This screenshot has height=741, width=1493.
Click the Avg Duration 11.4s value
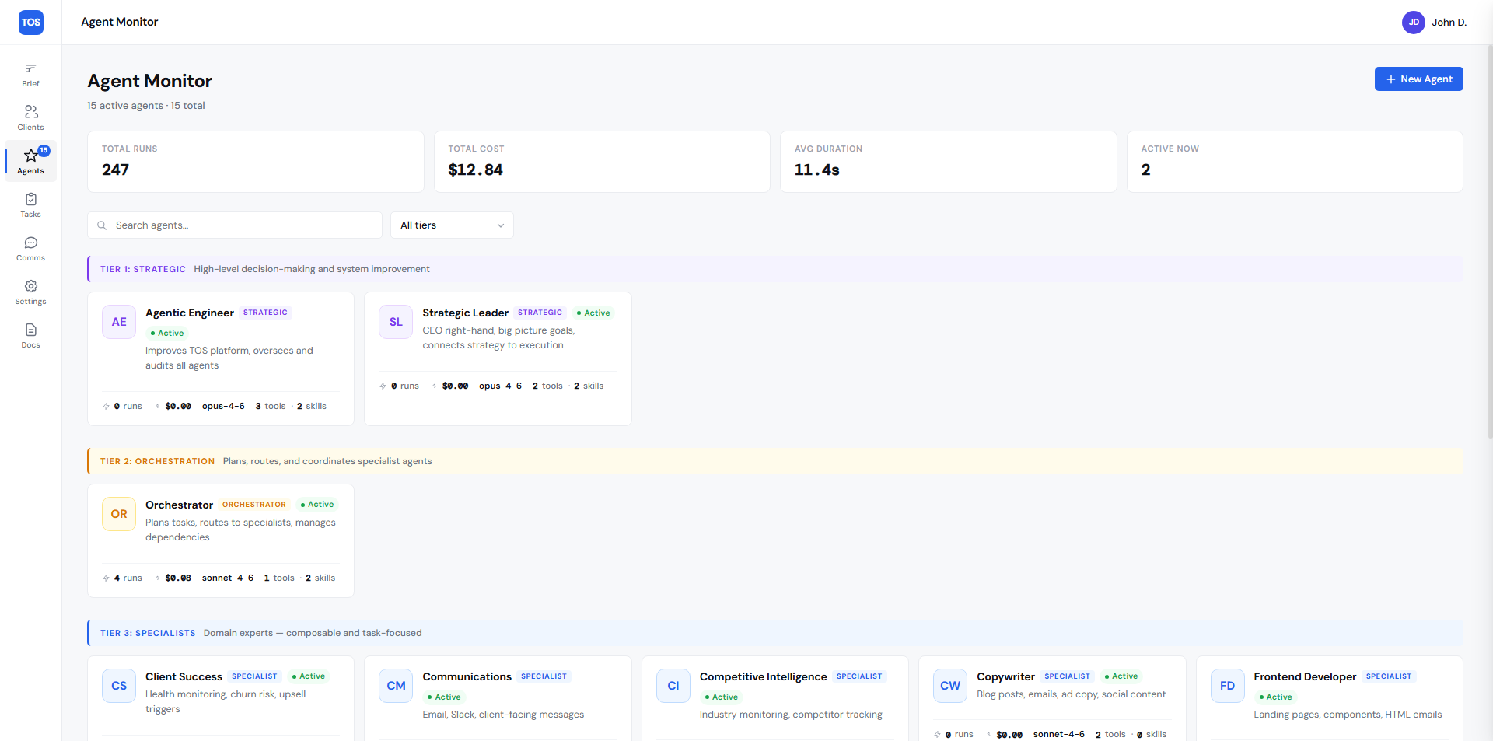point(816,170)
